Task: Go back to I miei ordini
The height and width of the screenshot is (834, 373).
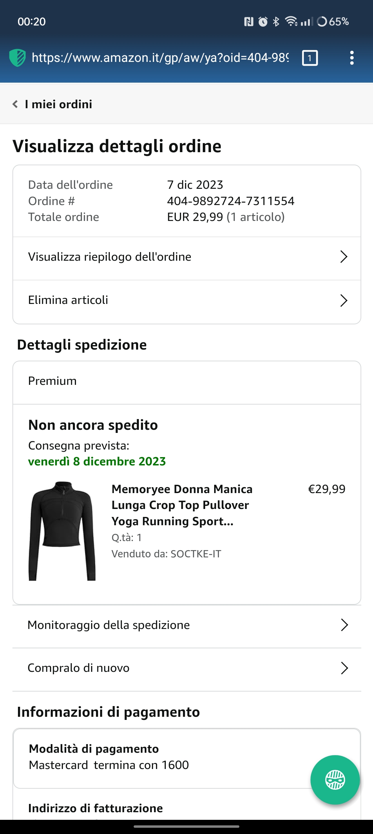Action: tap(58, 104)
